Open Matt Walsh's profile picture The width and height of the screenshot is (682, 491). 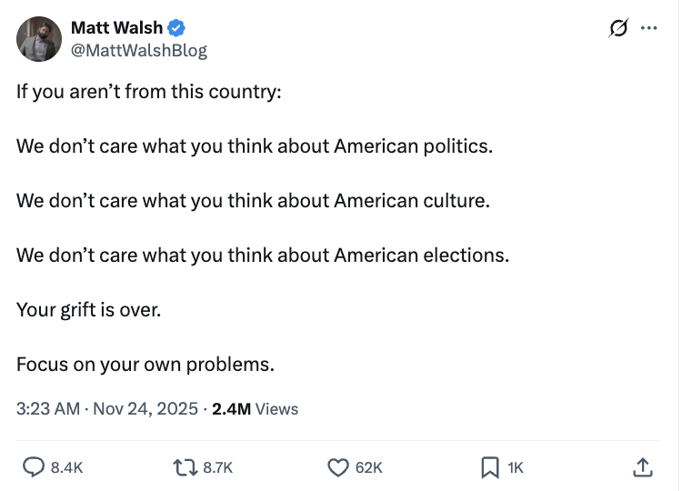pos(39,39)
